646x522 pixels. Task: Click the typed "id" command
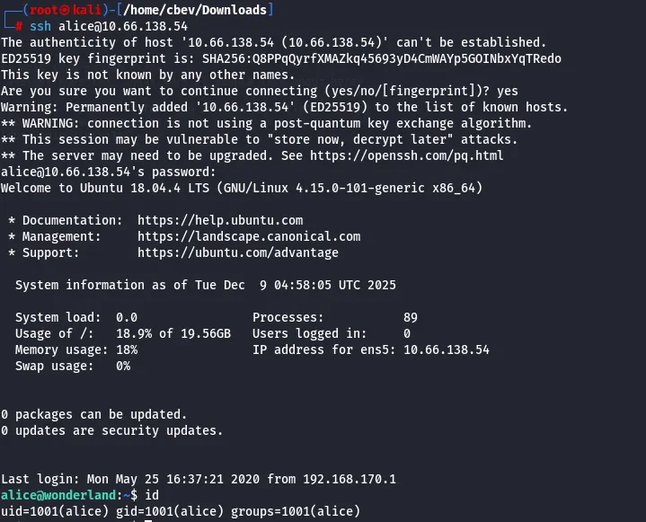(x=151, y=495)
